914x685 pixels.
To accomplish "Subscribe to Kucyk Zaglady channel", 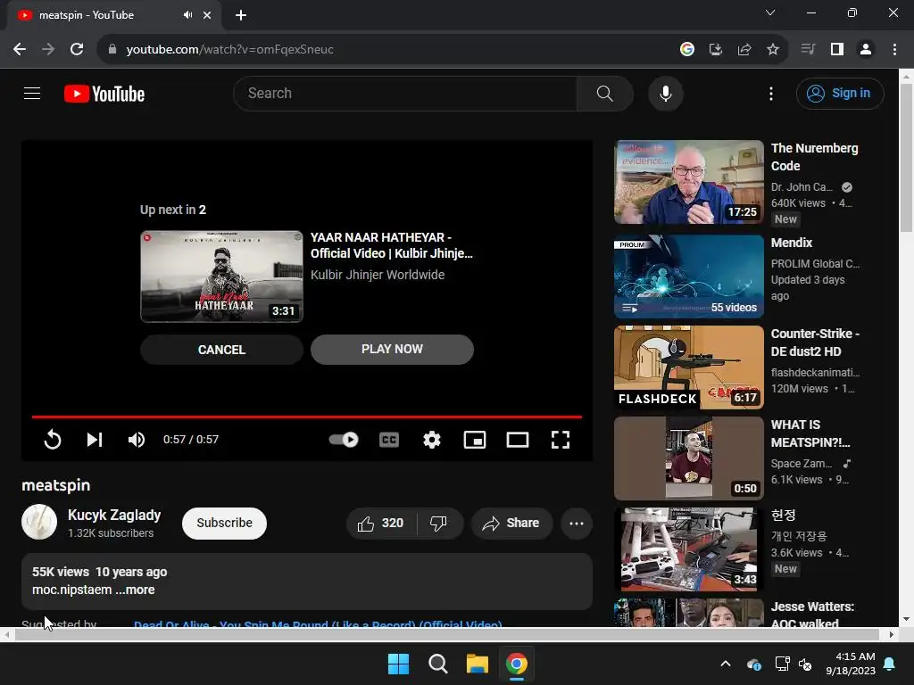I will click(224, 523).
